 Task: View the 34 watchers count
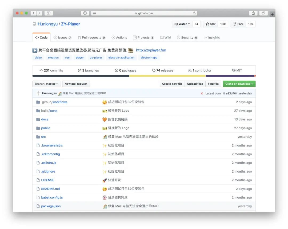click(196, 24)
